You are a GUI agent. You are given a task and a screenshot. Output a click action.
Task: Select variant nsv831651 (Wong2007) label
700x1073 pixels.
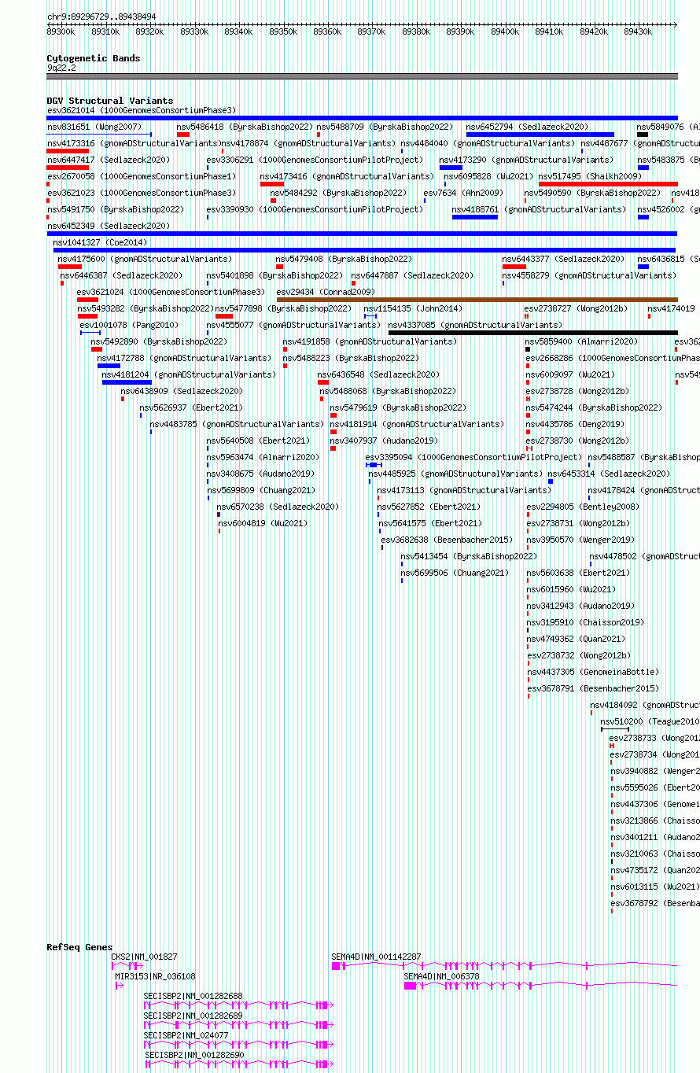click(94, 127)
